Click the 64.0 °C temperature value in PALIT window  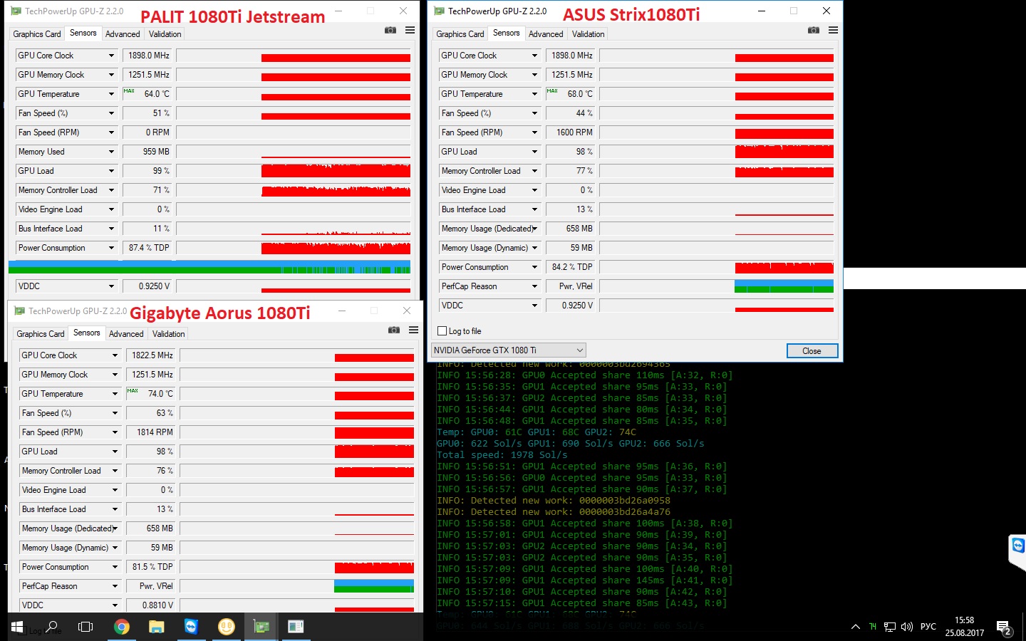pyautogui.click(x=147, y=94)
